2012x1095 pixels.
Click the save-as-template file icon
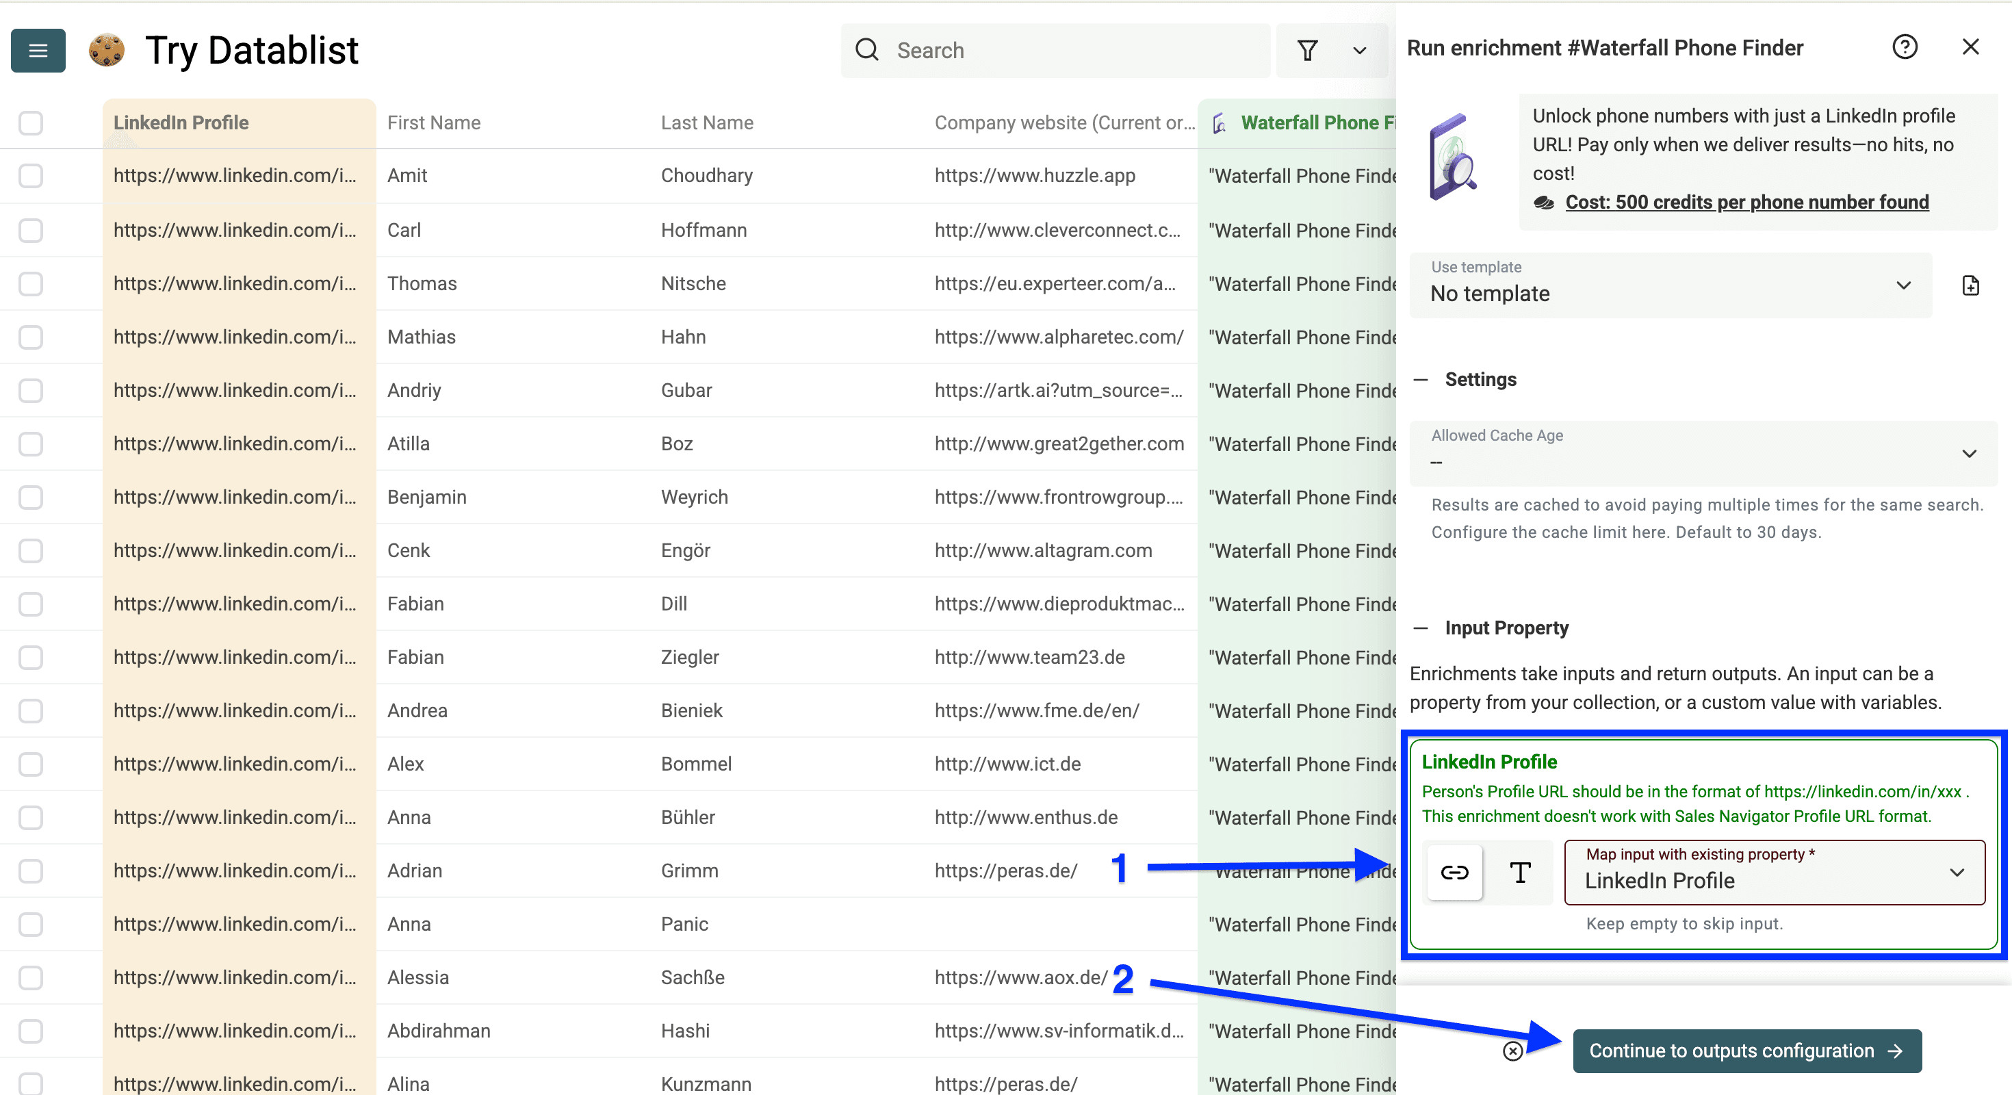click(x=1972, y=285)
